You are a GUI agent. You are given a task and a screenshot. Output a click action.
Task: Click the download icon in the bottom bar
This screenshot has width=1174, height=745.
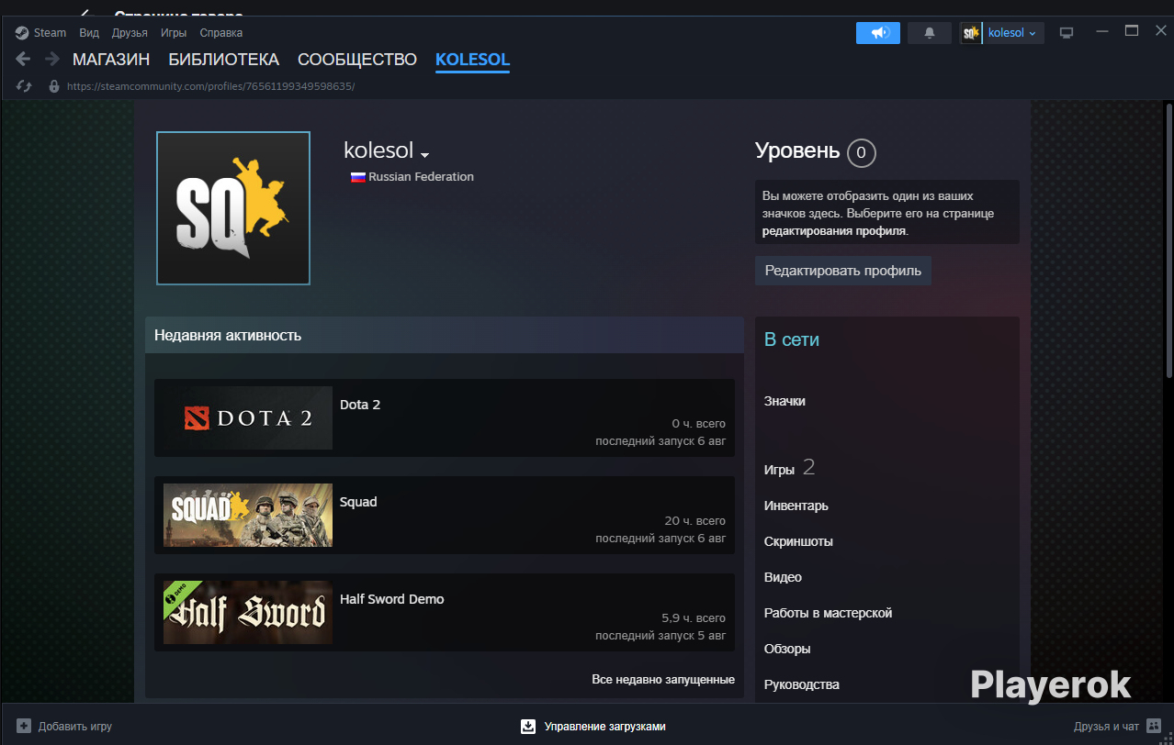coord(528,726)
